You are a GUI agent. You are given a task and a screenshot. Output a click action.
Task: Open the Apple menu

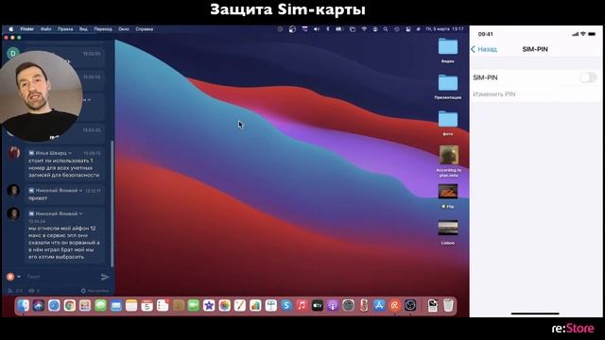point(10,29)
